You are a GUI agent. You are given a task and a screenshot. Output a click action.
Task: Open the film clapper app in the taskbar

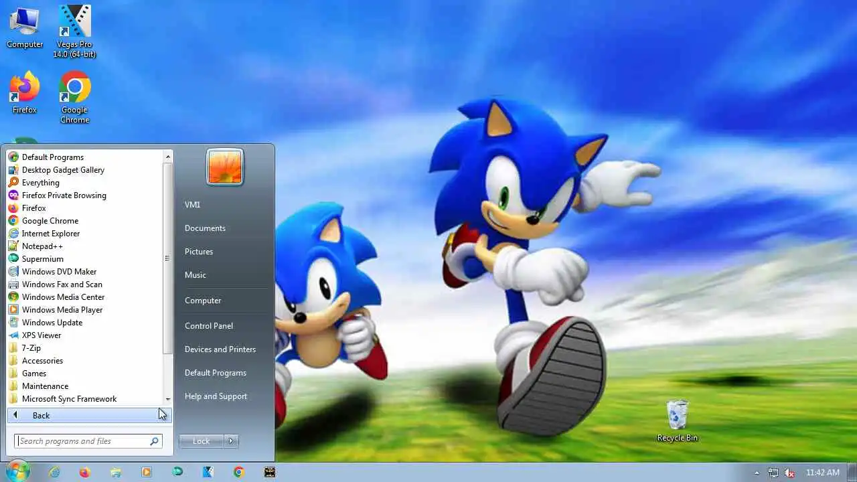270,472
